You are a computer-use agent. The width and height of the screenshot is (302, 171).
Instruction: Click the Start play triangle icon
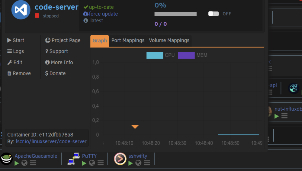[x=9, y=40]
